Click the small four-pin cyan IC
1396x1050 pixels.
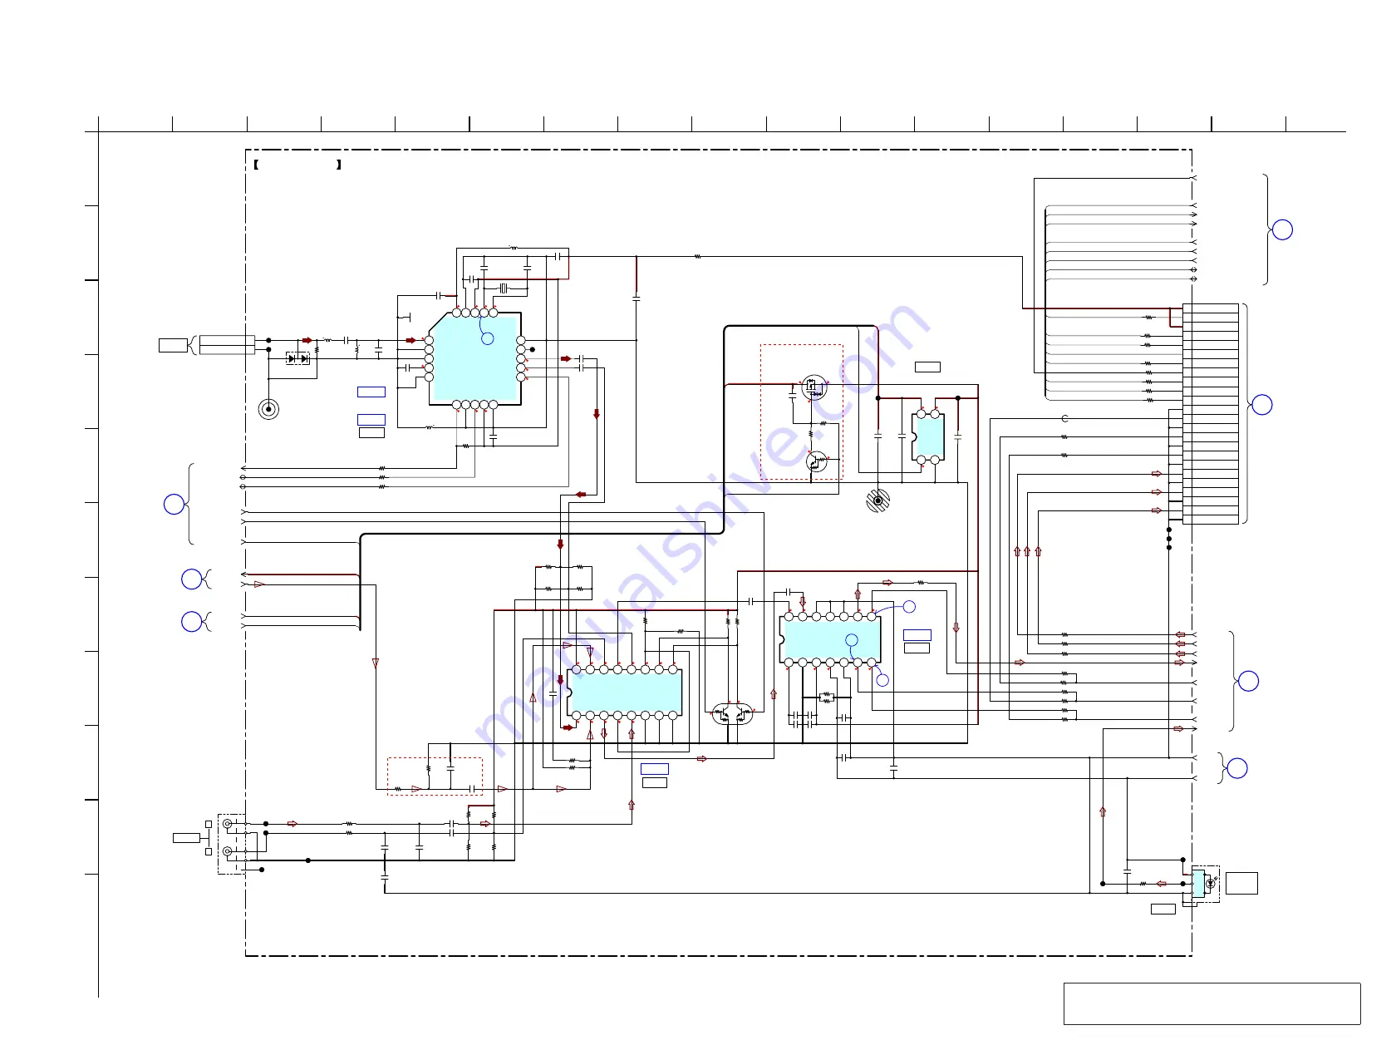point(927,436)
